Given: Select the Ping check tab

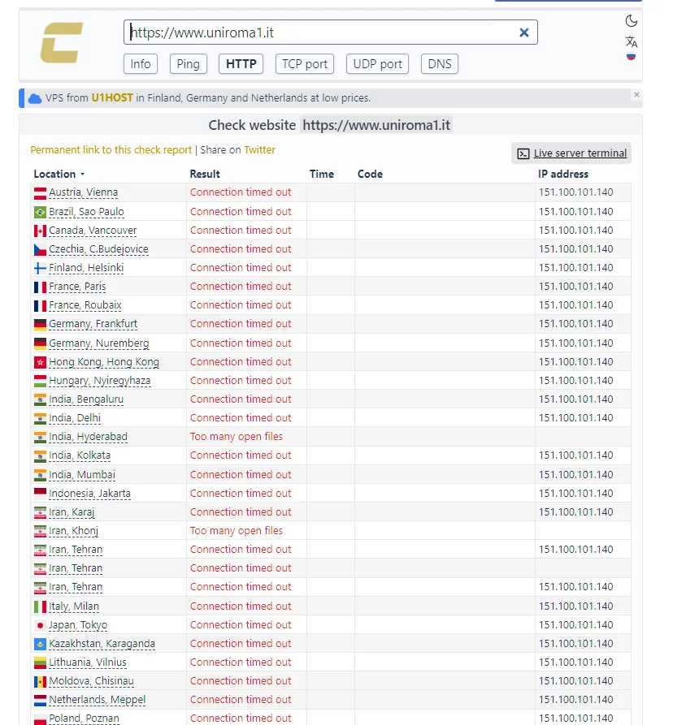Looking at the screenshot, I should [x=188, y=64].
